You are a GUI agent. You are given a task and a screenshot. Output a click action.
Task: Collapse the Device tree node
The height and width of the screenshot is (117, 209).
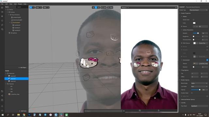(6, 9)
